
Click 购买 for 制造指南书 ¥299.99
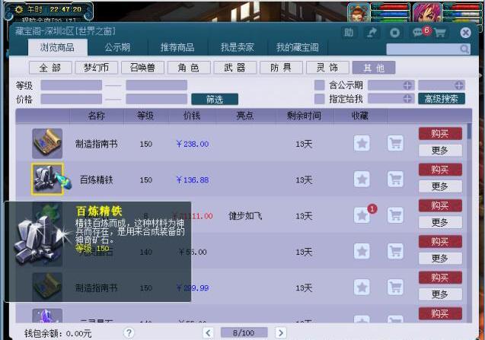[x=440, y=278]
